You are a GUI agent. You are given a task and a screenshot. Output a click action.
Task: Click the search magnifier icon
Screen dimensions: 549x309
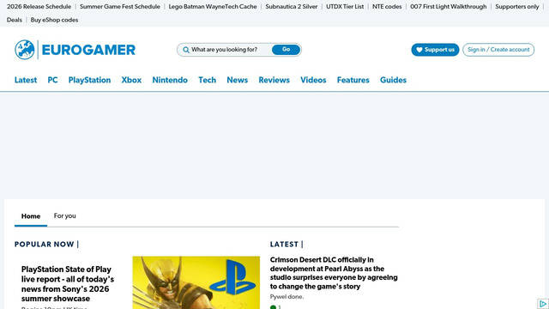point(186,50)
